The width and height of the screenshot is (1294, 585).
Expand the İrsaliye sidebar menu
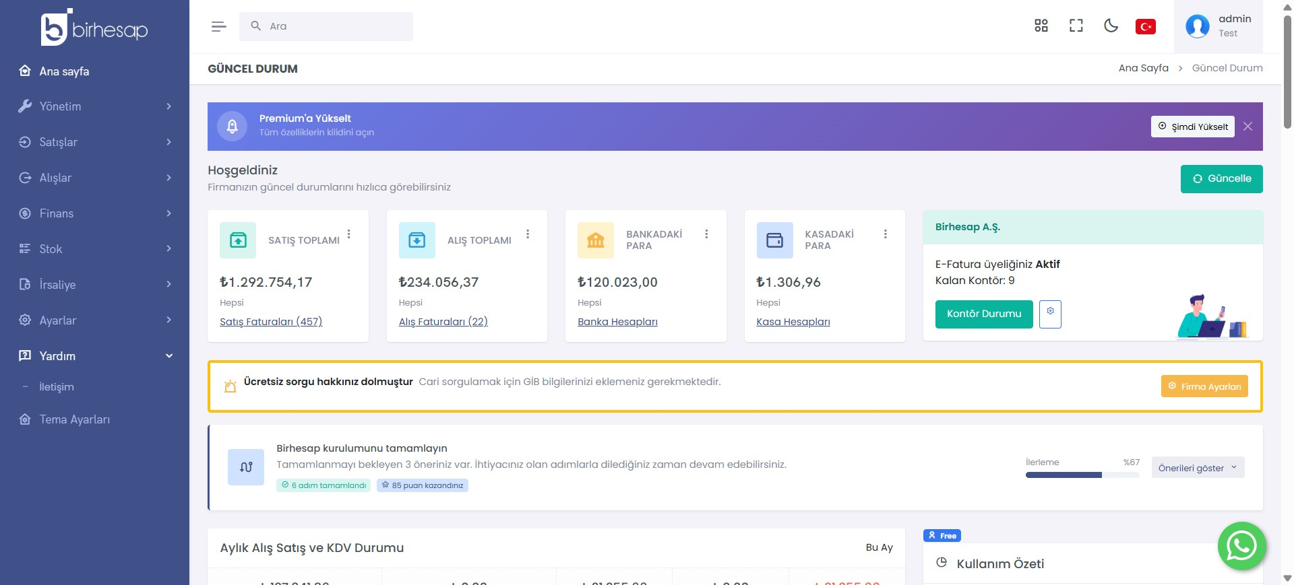click(94, 285)
